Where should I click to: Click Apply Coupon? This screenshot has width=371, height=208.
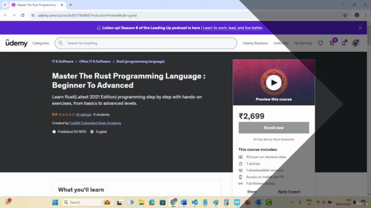point(289,191)
